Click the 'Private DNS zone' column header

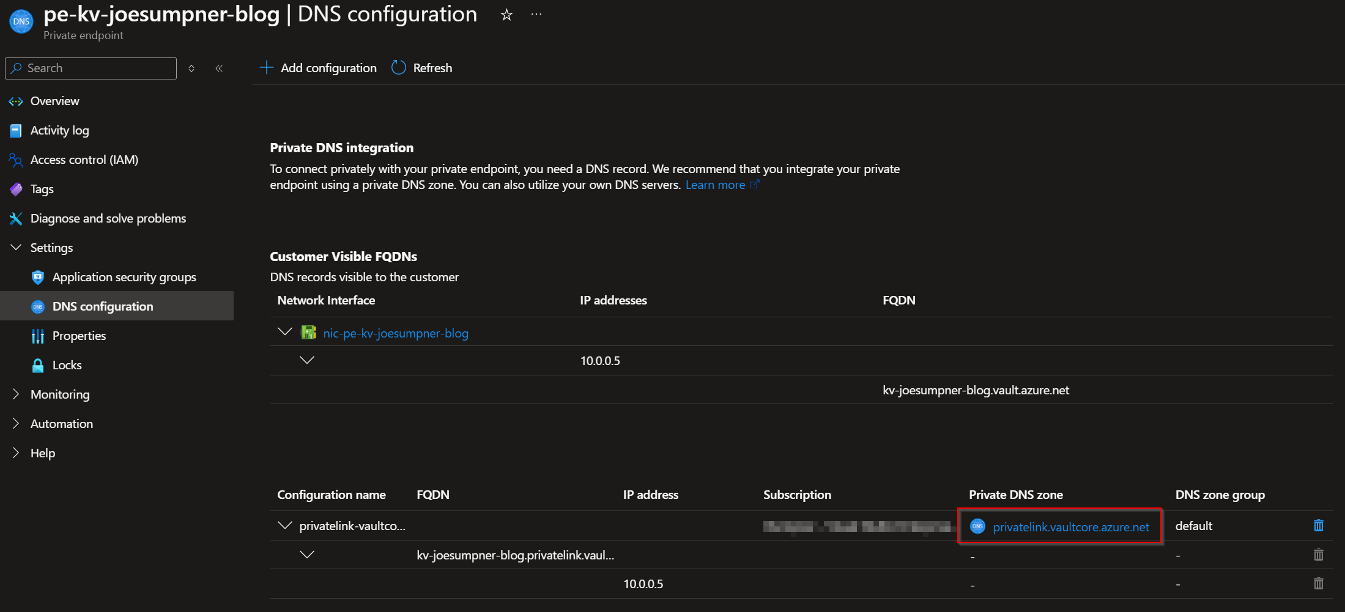click(1016, 495)
